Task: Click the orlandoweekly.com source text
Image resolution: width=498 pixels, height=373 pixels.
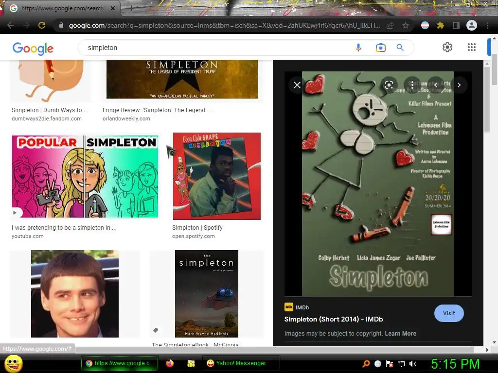Action: (126, 119)
